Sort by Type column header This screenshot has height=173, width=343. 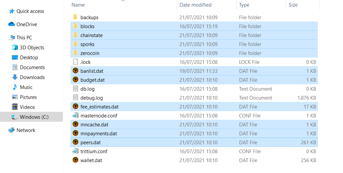(x=244, y=5)
